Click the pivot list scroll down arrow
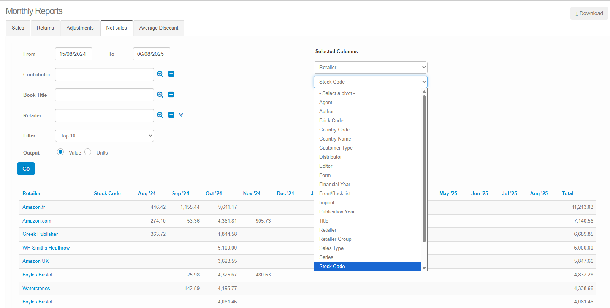Image resolution: width=610 pixels, height=308 pixels. [x=424, y=268]
